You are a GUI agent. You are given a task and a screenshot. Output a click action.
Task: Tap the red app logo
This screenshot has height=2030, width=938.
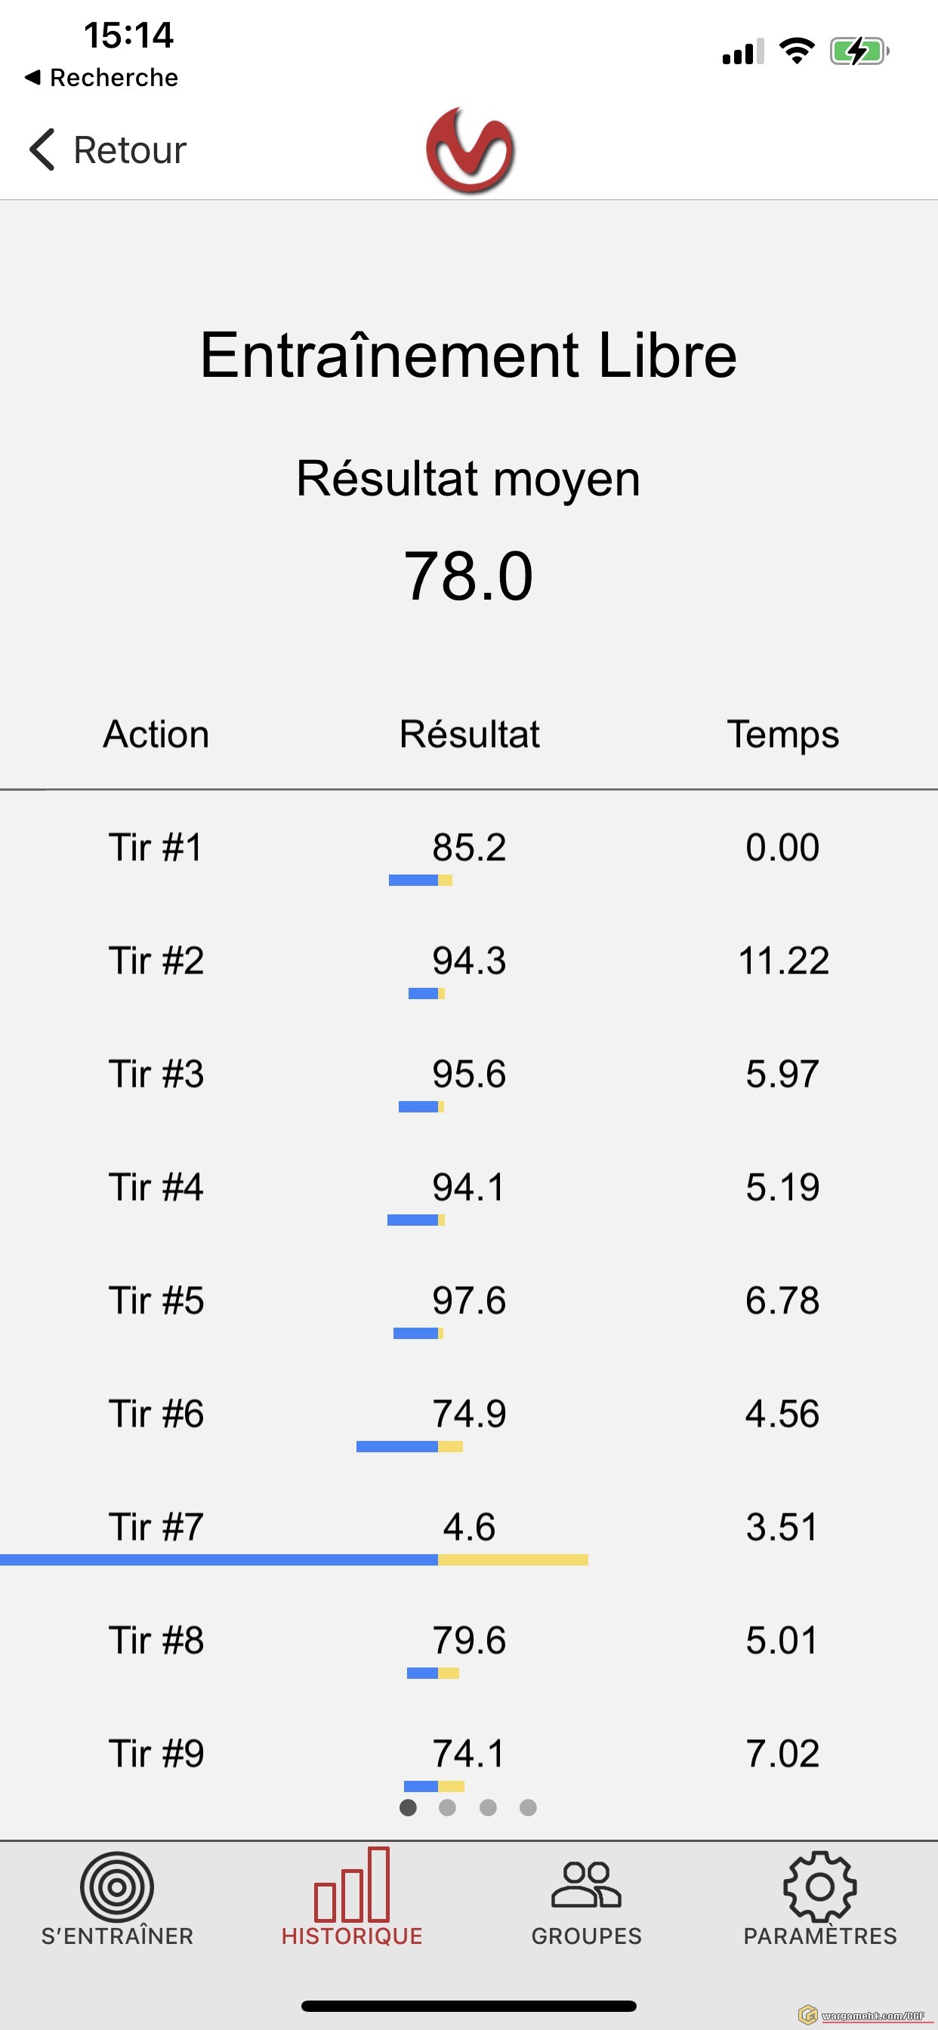click(x=470, y=150)
